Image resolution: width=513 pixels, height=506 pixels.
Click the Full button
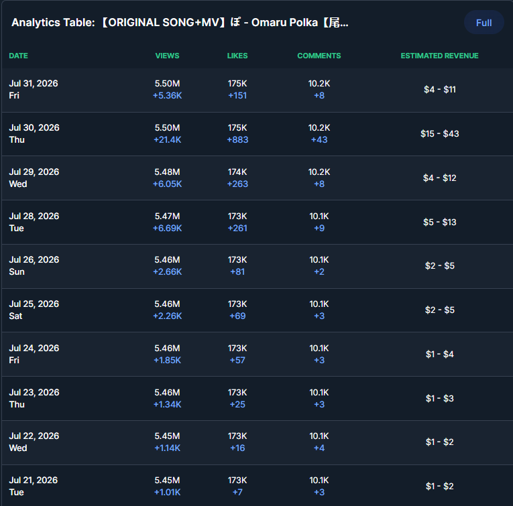pyautogui.click(x=483, y=23)
